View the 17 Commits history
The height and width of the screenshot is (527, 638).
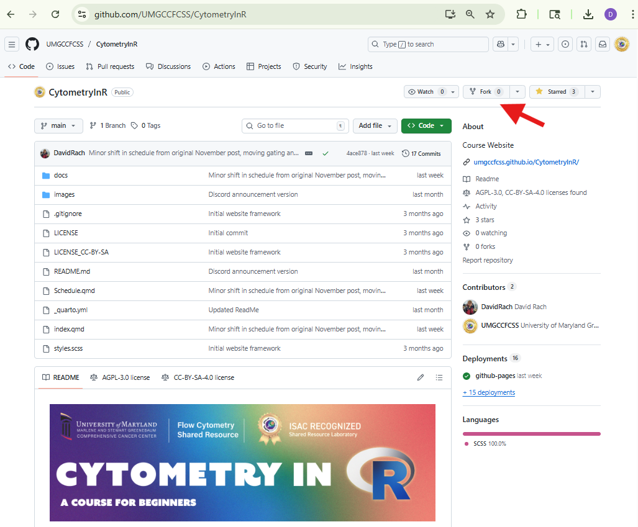pyautogui.click(x=421, y=153)
